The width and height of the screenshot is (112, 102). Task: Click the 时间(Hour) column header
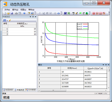tap(72, 68)
